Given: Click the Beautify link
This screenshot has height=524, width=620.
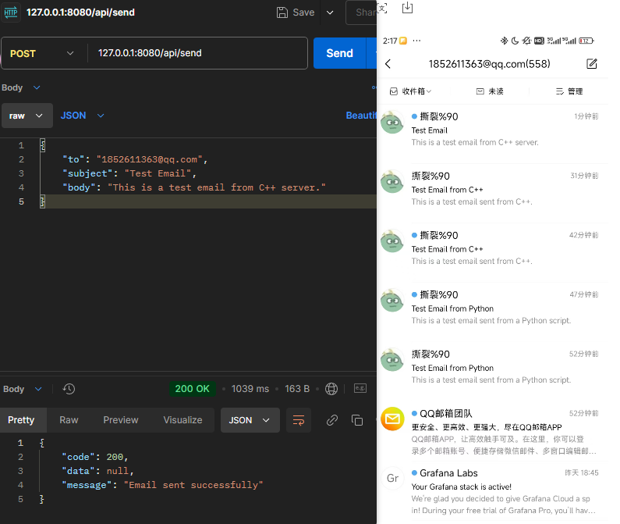Looking at the screenshot, I should pyautogui.click(x=361, y=116).
